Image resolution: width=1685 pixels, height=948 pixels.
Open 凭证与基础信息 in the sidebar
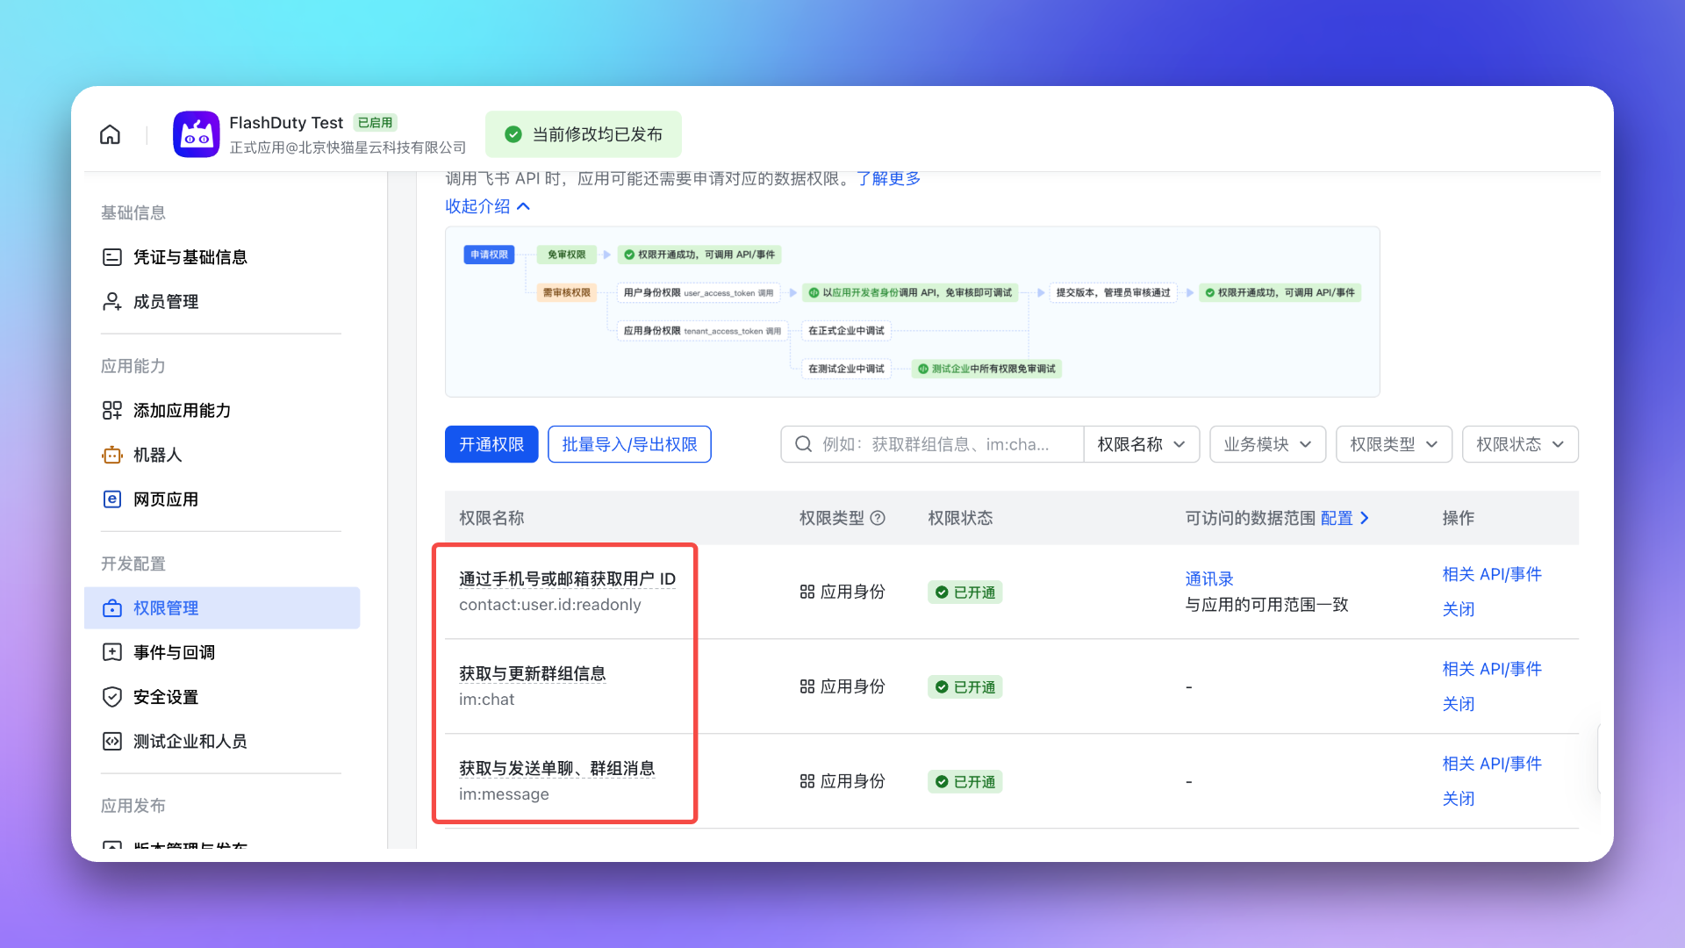[x=190, y=257]
